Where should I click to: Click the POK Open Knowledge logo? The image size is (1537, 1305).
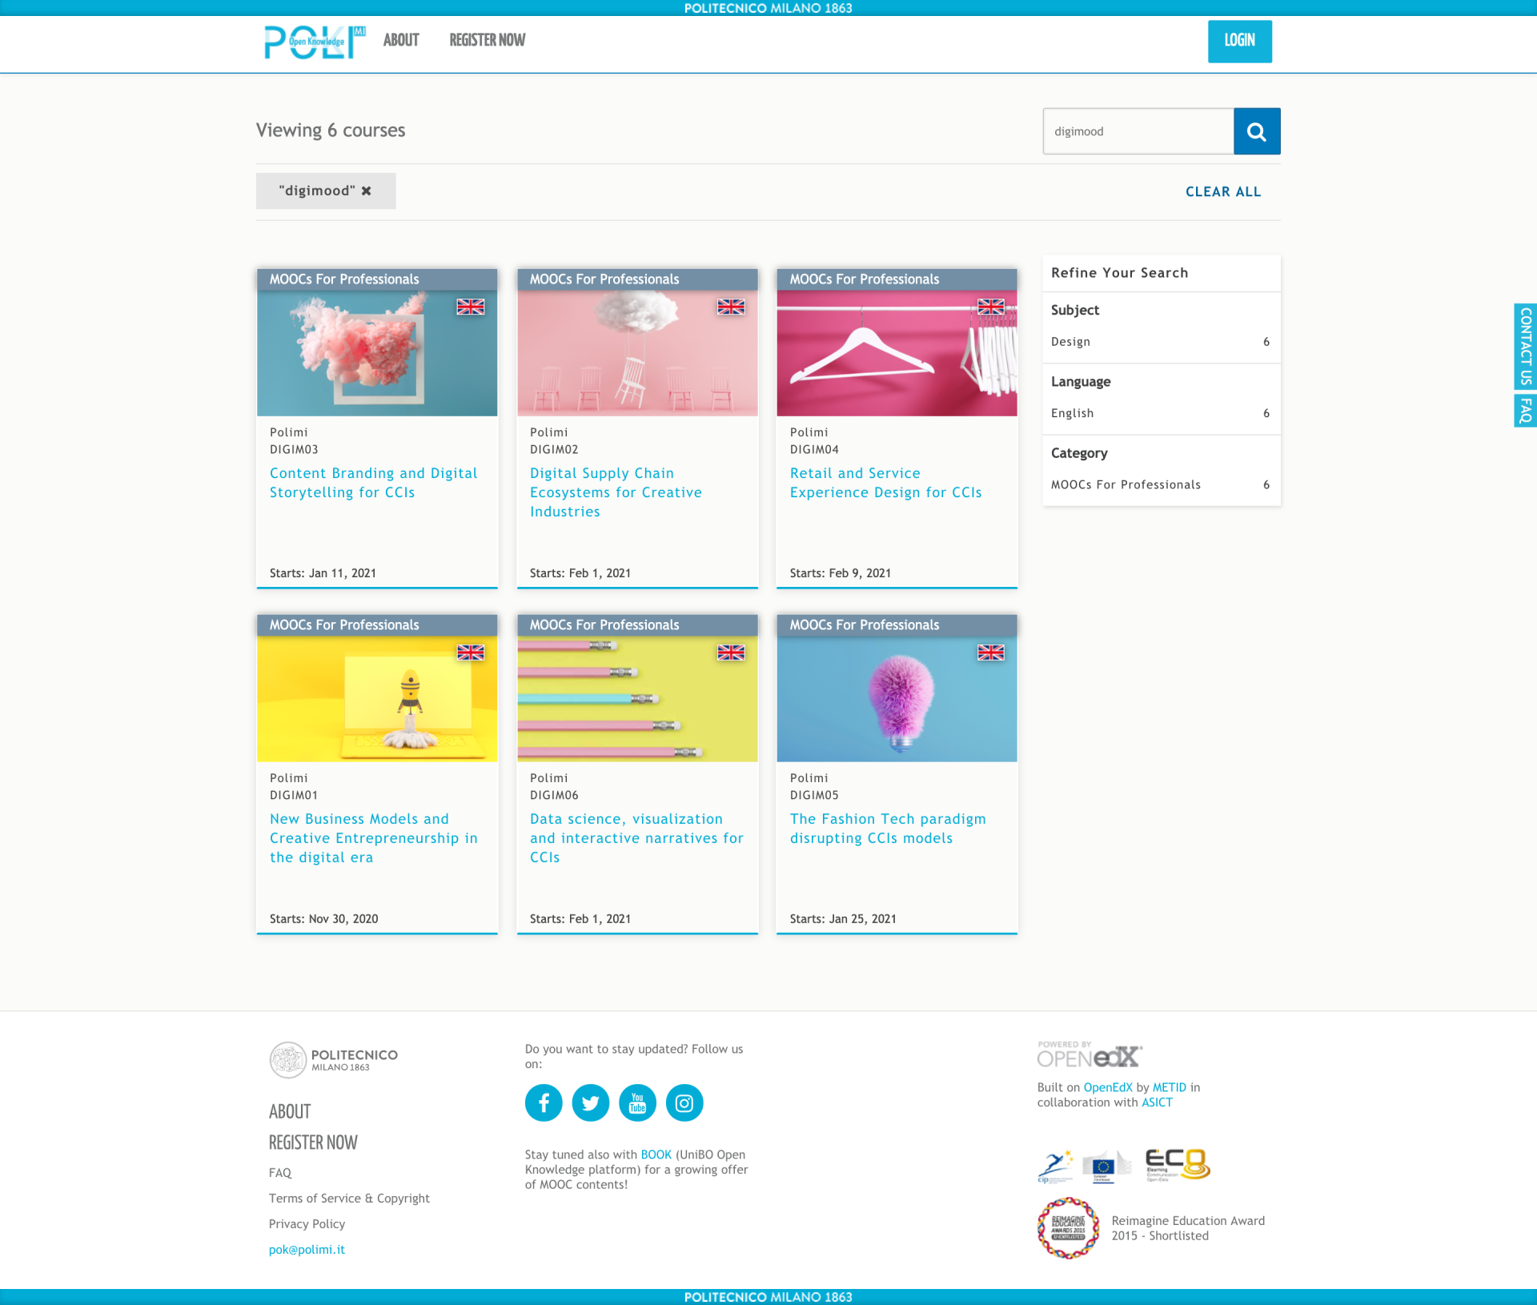pos(315,42)
